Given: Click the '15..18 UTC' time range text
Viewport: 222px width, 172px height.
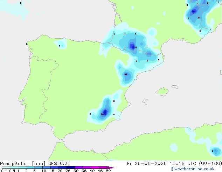Looking at the screenshot, I should click(183, 164).
